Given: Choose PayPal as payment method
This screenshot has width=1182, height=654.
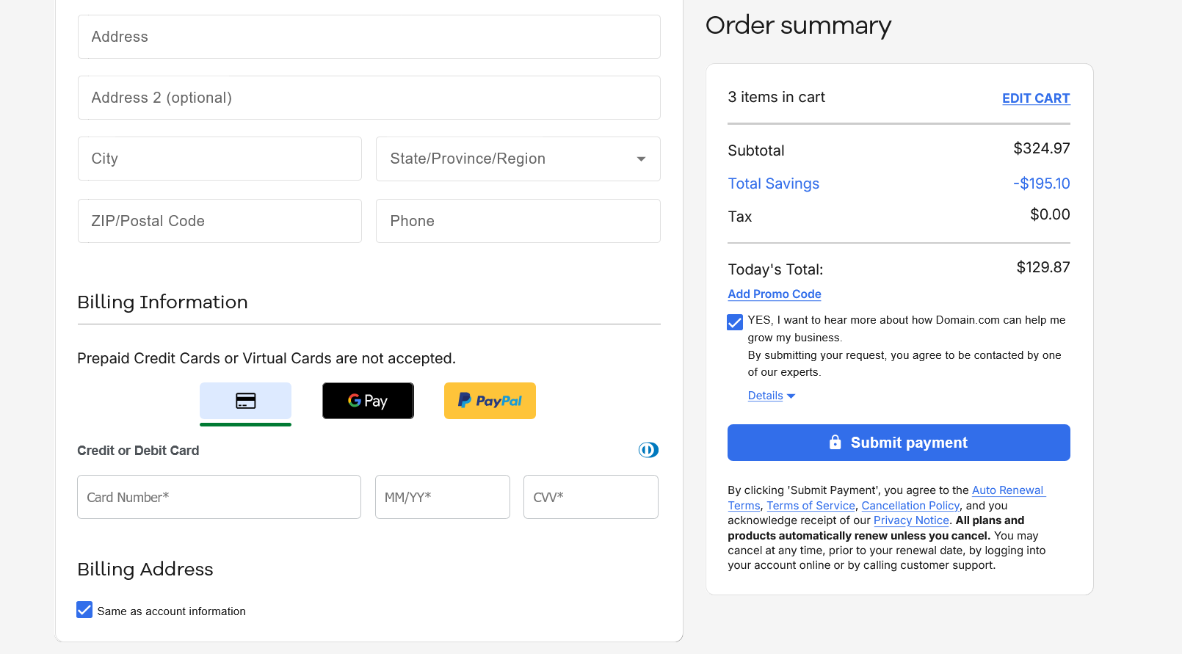Looking at the screenshot, I should click(x=490, y=401).
